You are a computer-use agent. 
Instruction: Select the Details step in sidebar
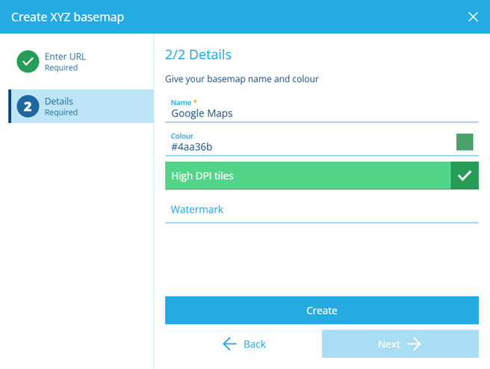tap(81, 106)
